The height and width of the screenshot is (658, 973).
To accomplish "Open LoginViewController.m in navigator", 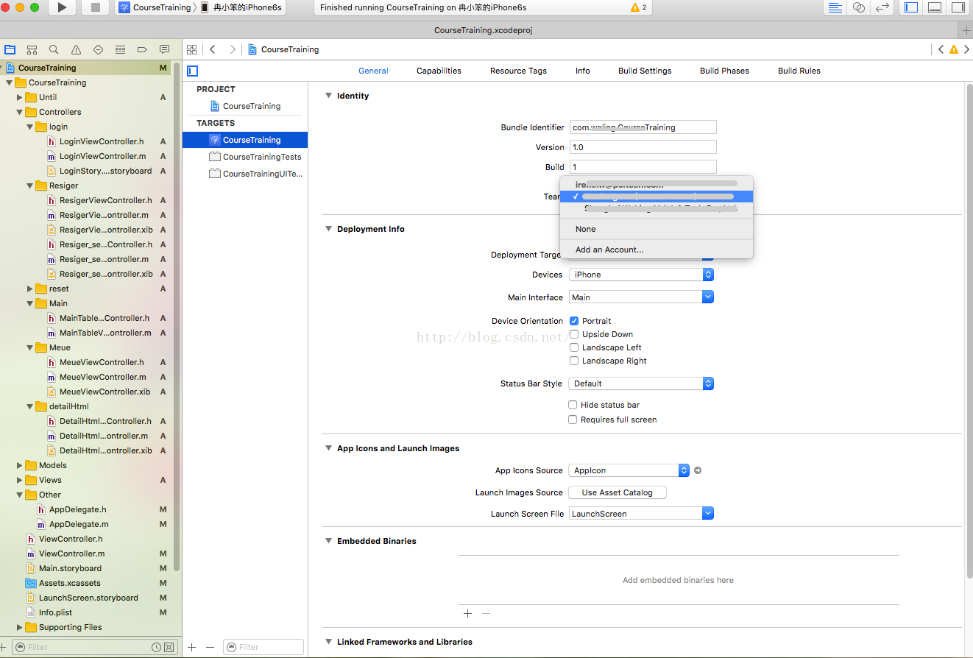I will click(x=102, y=156).
